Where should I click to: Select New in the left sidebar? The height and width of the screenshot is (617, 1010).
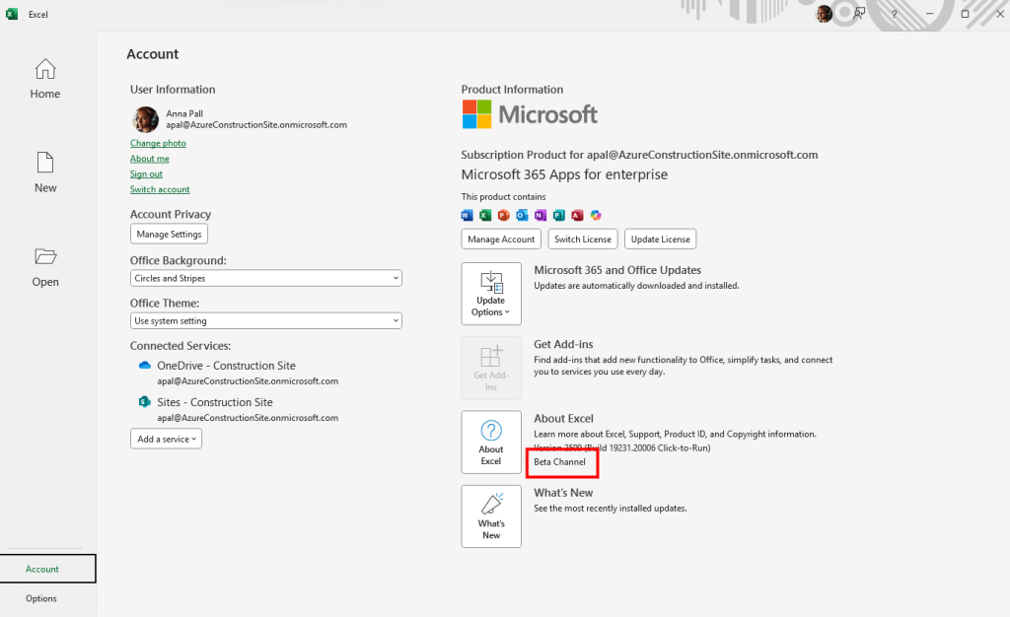[x=45, y=172]
